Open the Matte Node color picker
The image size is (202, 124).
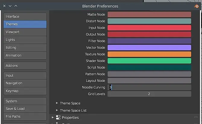tap(149, 14)
